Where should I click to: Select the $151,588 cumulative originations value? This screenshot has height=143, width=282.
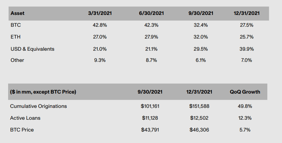pos(199,106)
